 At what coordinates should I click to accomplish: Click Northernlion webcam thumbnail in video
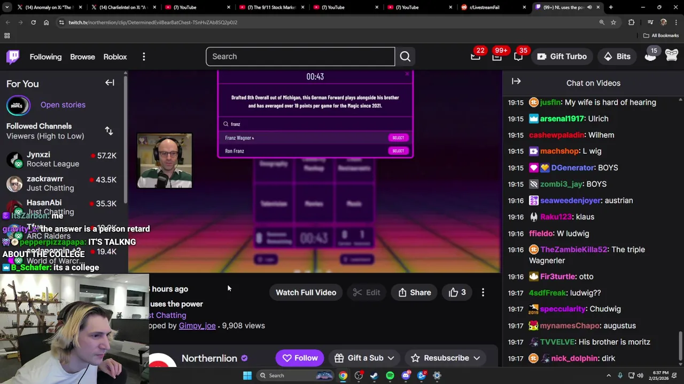[165, 161]
